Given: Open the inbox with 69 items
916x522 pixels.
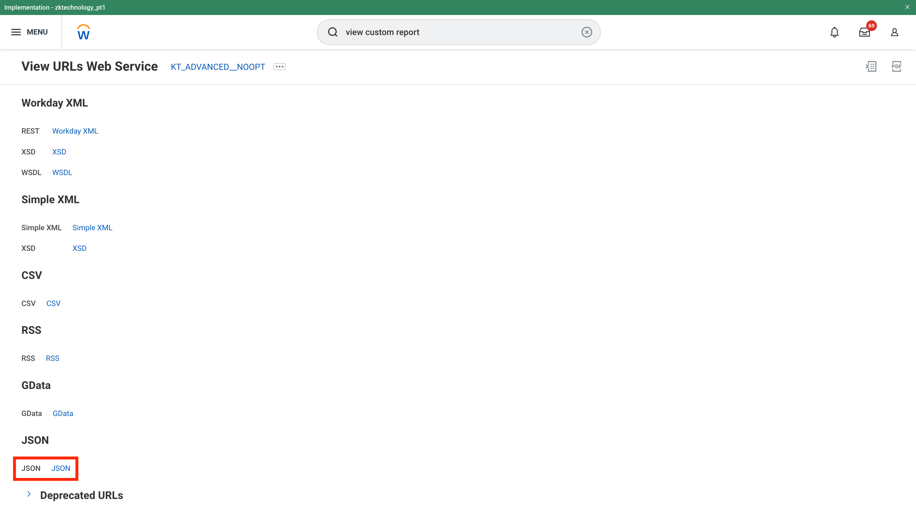Looking at the screenshot, I should (864, 32).
